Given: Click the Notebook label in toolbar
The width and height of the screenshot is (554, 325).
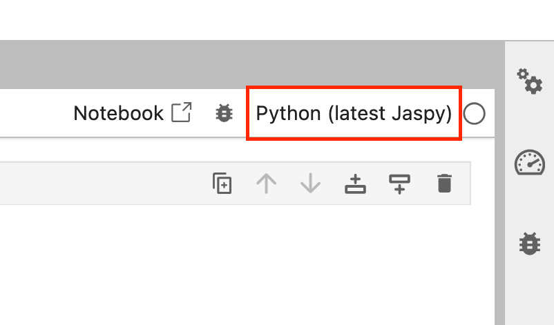Looking at the screenshot, I should (118, 113).
